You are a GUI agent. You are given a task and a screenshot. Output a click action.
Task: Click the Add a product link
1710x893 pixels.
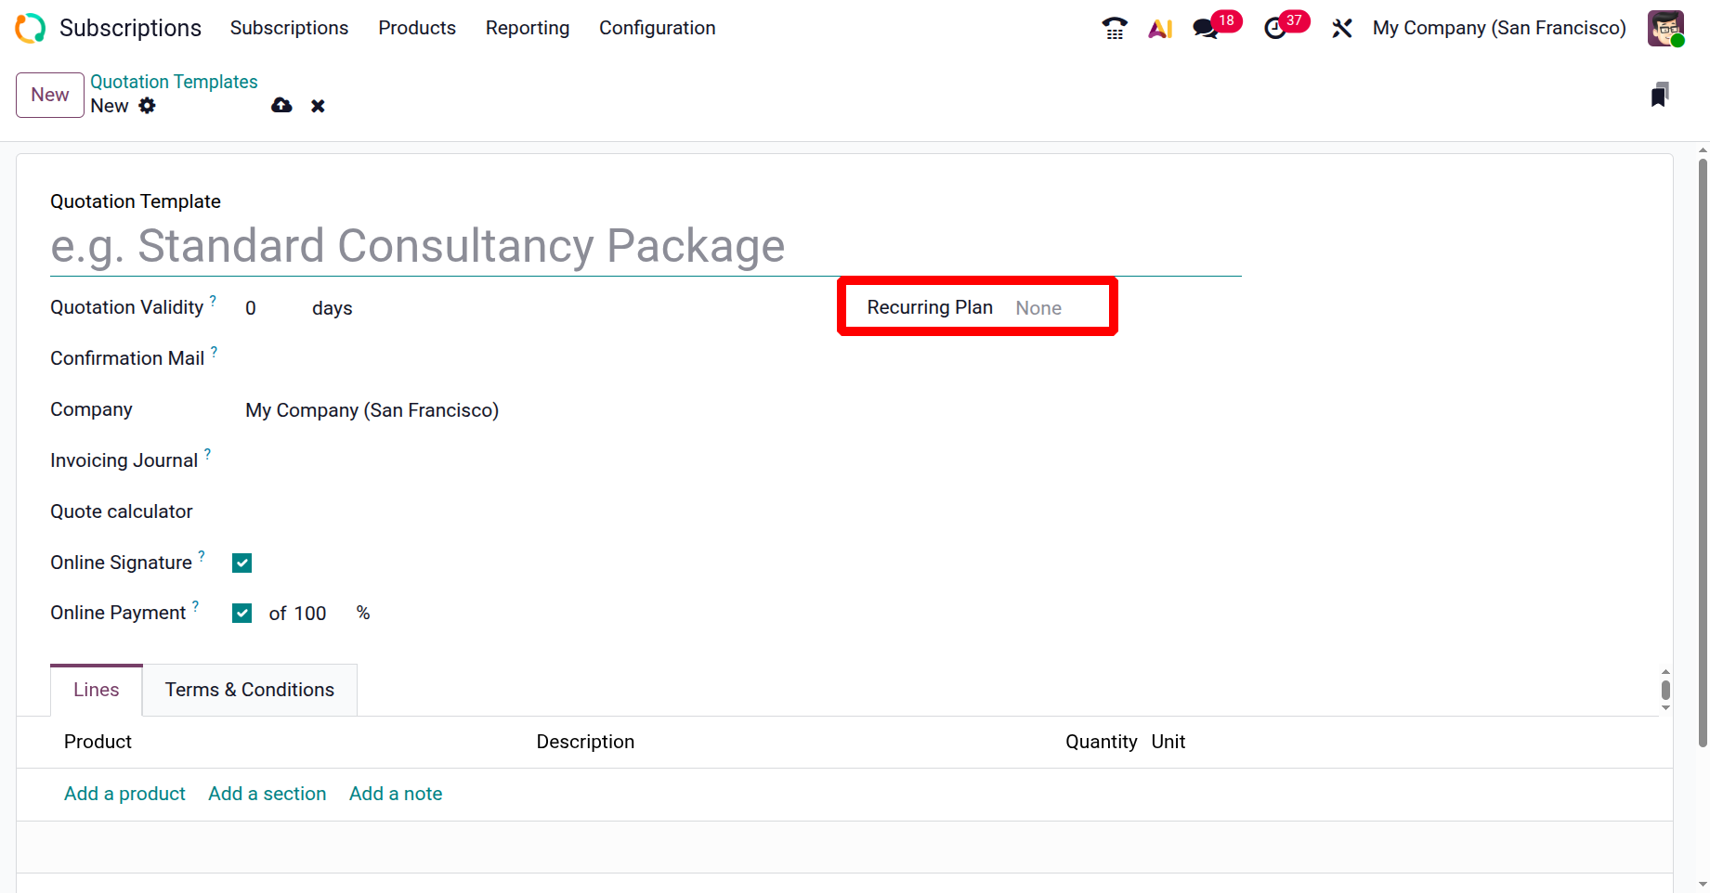tap(124, 794)
